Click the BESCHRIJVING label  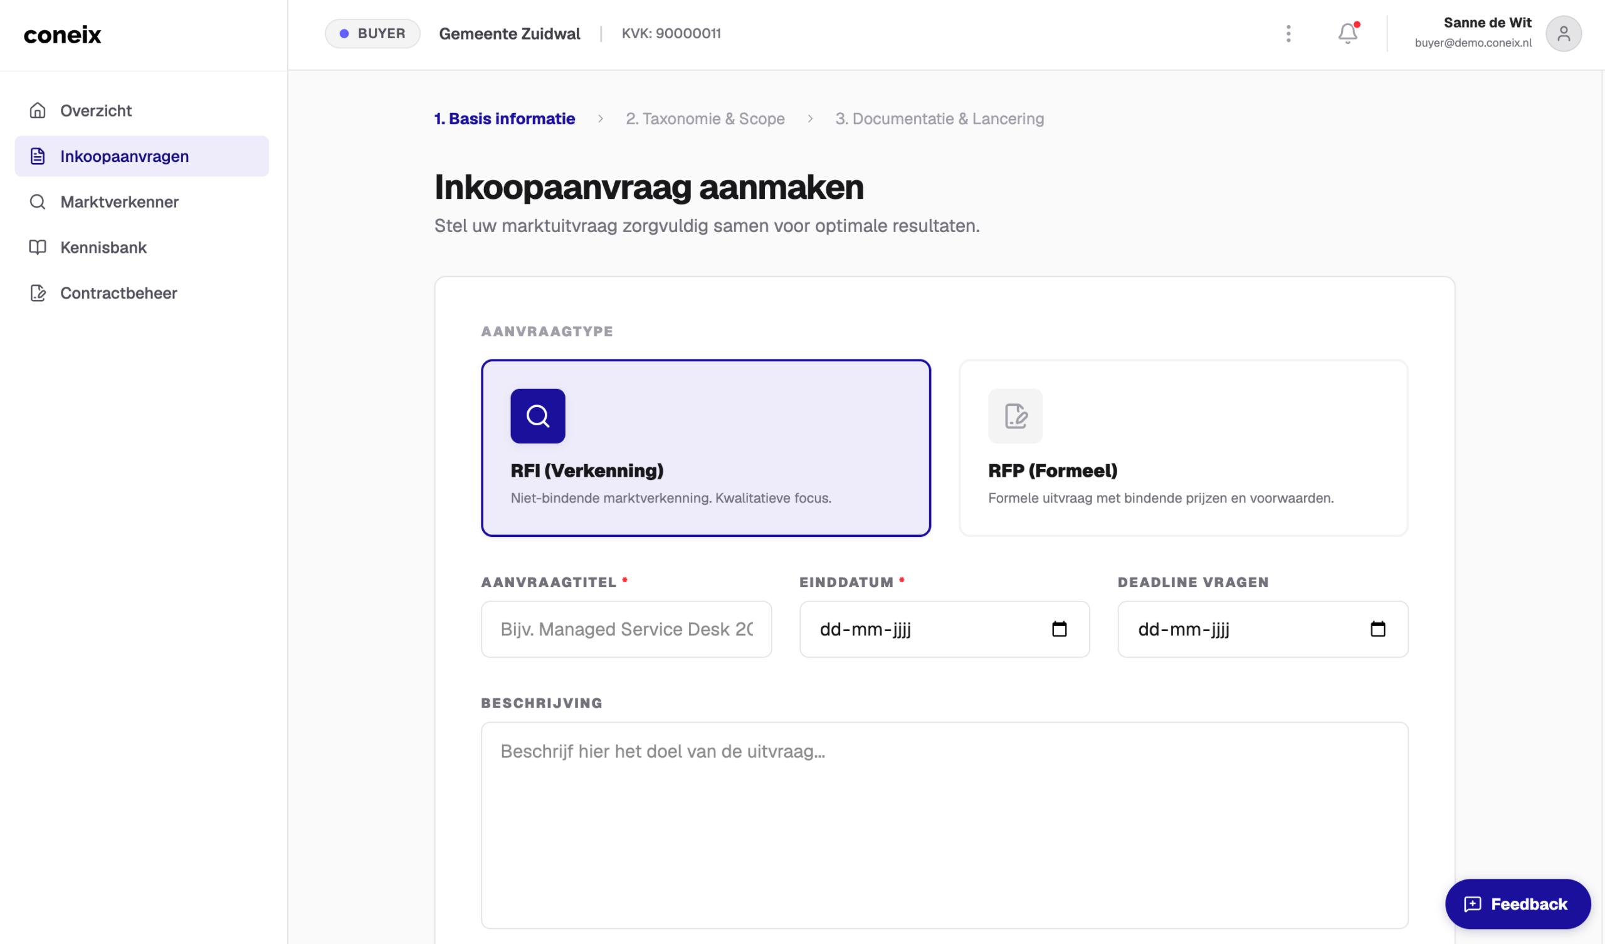(541, 703)
